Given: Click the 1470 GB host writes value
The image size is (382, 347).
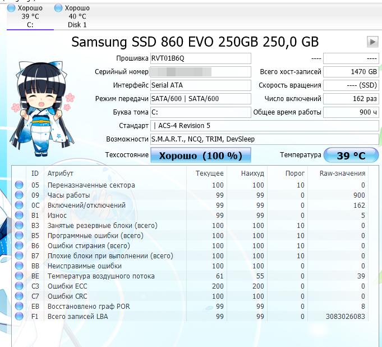Looking at the screenshot, I should point(351,72).
